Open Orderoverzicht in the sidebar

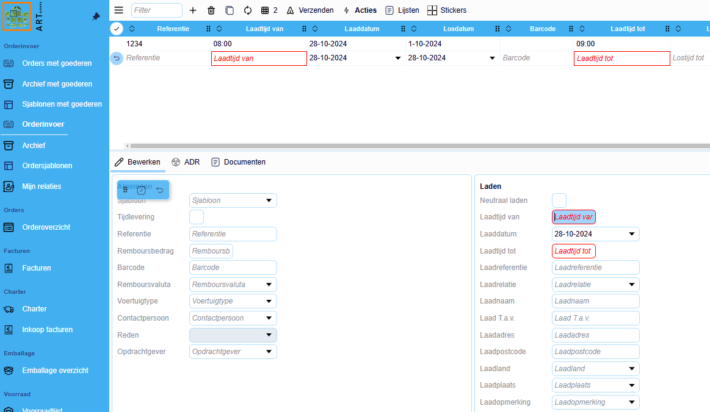coord(46,227)
